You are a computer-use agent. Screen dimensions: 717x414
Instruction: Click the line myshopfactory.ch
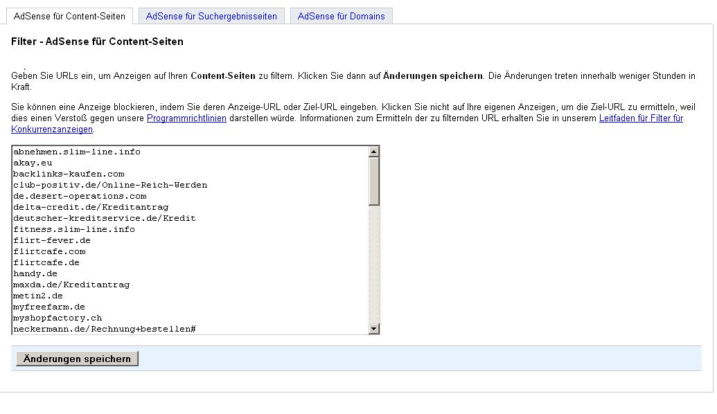coord(57,318)
